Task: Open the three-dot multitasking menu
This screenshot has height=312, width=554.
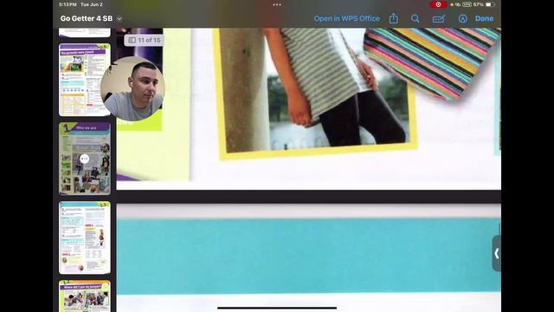Action: 277,4
